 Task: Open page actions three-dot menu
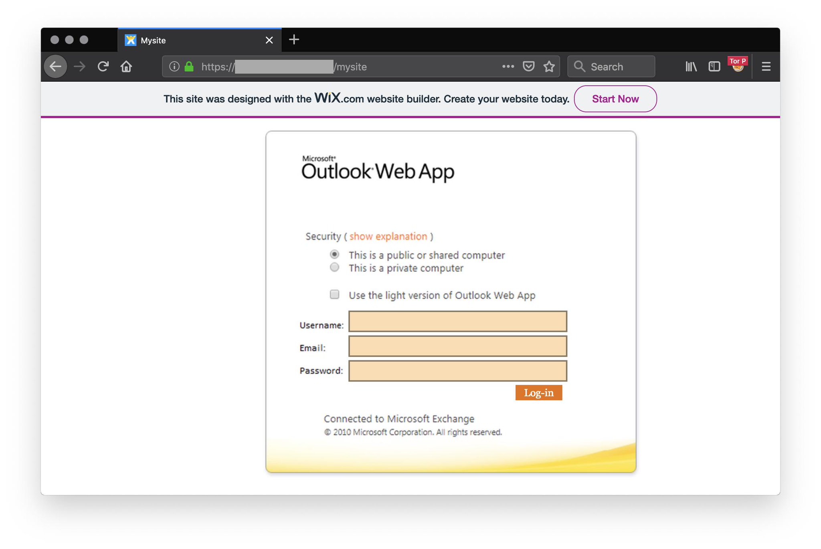pyautogui.click(x=508, y=66)
